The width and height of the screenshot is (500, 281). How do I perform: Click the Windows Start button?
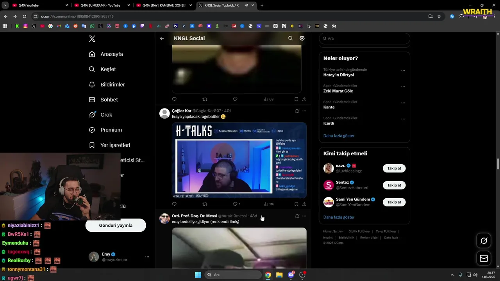[x=198, y=275]
